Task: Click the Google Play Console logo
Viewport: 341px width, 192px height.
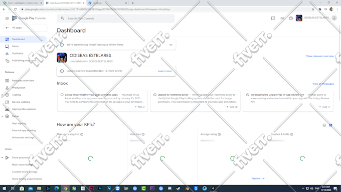Action: (29, 18)
